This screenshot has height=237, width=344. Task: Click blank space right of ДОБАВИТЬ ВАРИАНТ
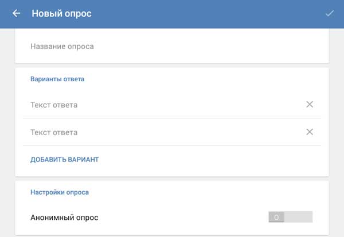coord(218,160)
